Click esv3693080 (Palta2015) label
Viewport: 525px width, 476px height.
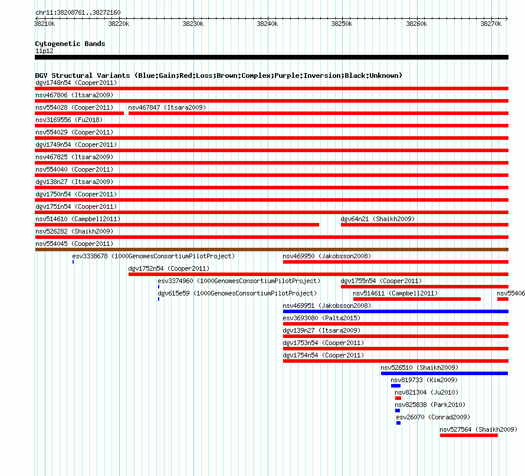(x=321, y=318)
